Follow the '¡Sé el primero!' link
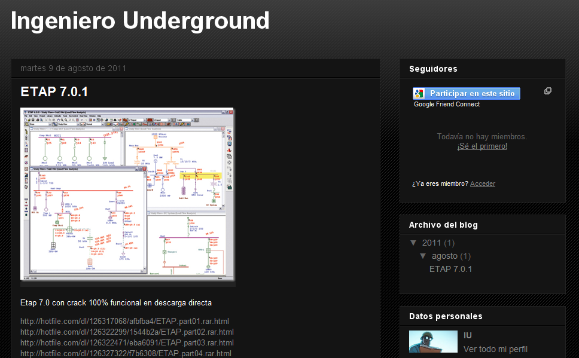 pyautogui.click(x=482, y=146)
